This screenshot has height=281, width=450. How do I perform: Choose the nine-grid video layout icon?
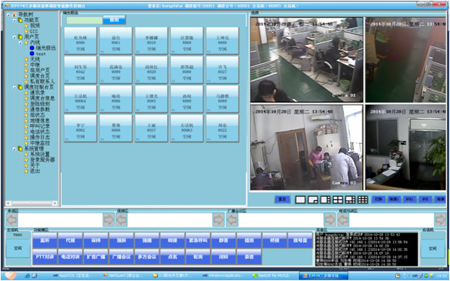click(x=363, y=199)
